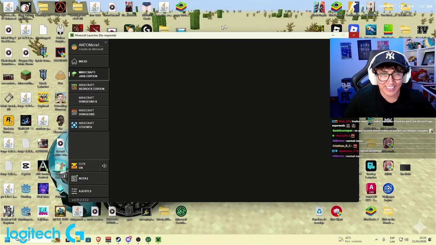Open the Paladins desktop icon

tap(60, 191)
